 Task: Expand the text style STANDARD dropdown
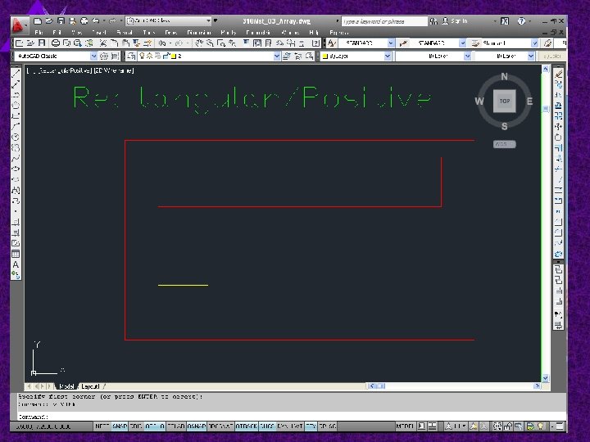tap(391, 43)
